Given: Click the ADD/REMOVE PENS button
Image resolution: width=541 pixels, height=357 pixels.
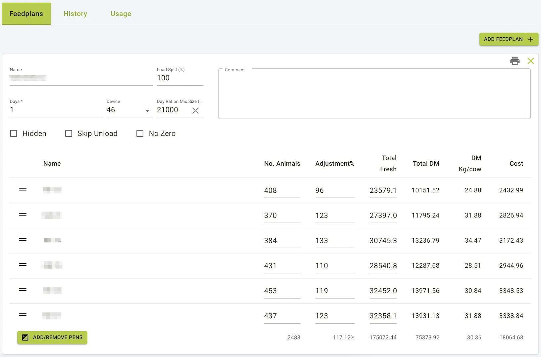Looking at the screenshot, I should (x=52, y=337).
